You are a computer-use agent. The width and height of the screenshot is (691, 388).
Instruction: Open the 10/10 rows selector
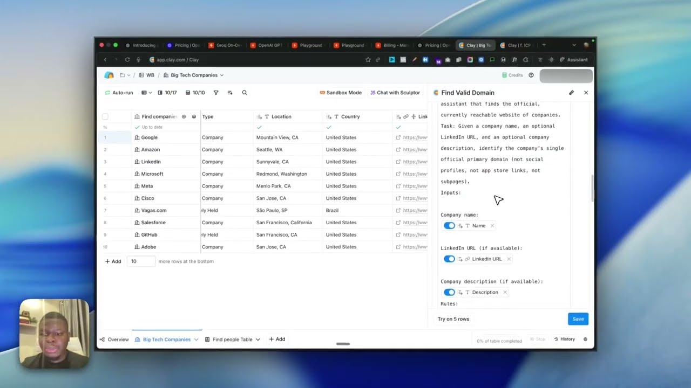pos(195,93)
